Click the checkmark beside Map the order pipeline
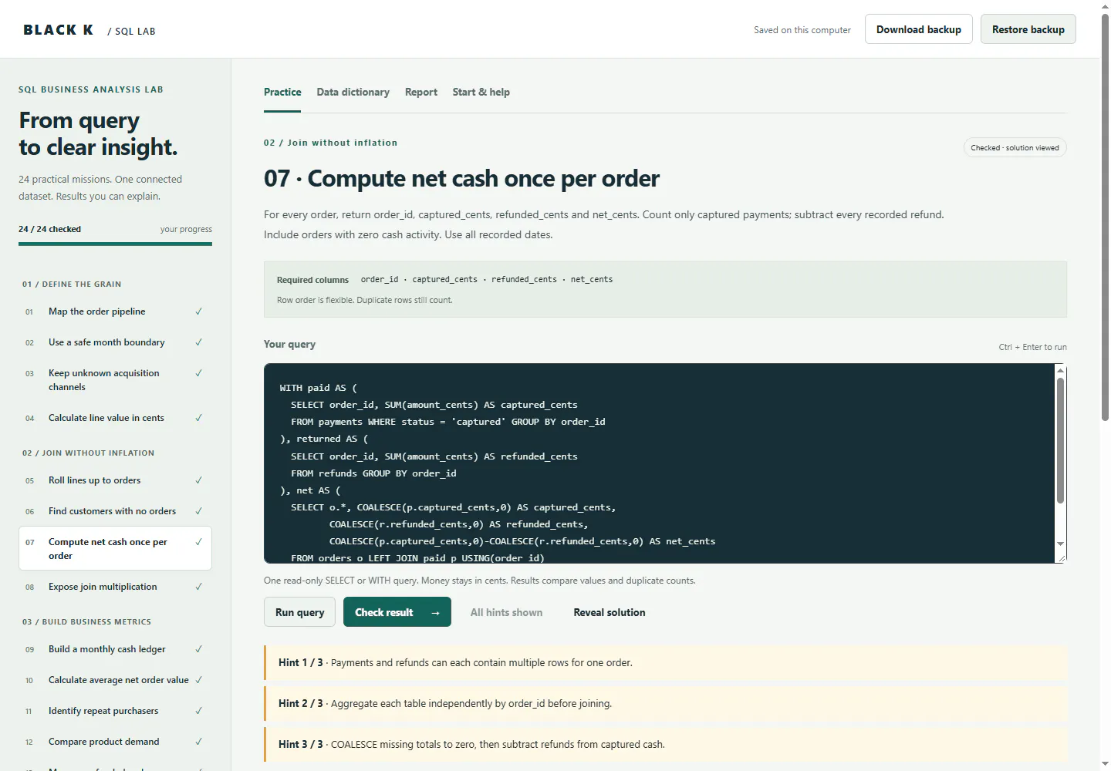This screenshot has width=1111, height=771. coord(198,311)
